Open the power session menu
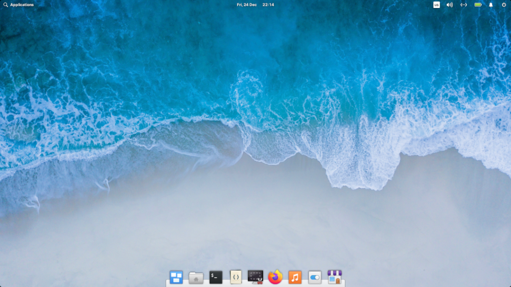Image resolution: width=511 pixels, height=287 pixels. click(503, 5)
